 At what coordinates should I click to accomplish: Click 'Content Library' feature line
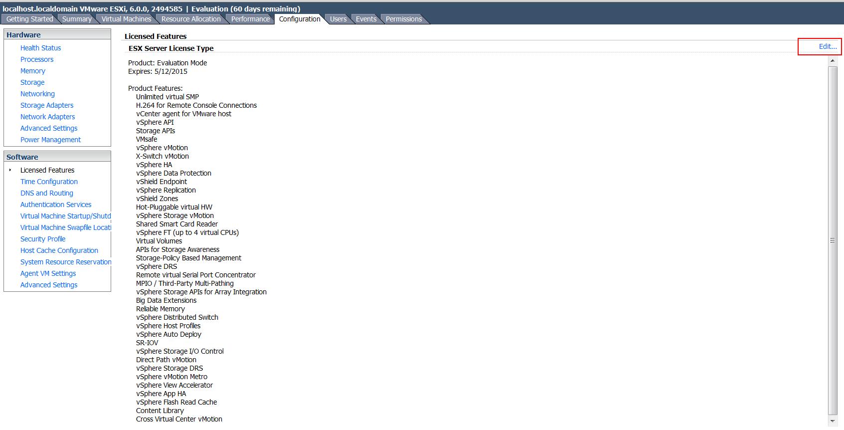[x=160, y=411]
